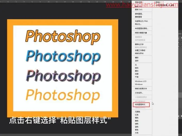Set layer color label to 无颜色
This screenshot has height=136, width=182.
coord(137,112)
